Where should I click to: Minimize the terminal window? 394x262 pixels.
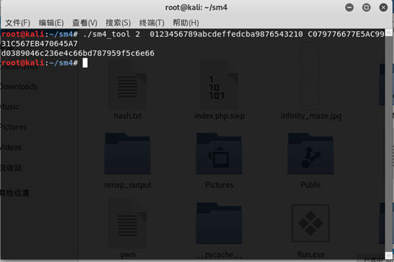pyautogui.click(x=349, y=7)
